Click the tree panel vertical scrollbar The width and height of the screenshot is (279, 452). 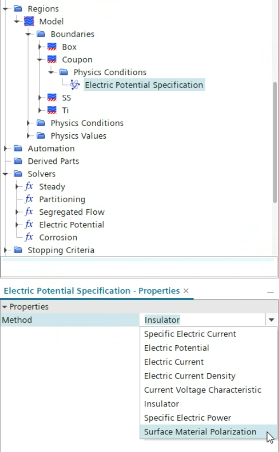pos(275,142)
